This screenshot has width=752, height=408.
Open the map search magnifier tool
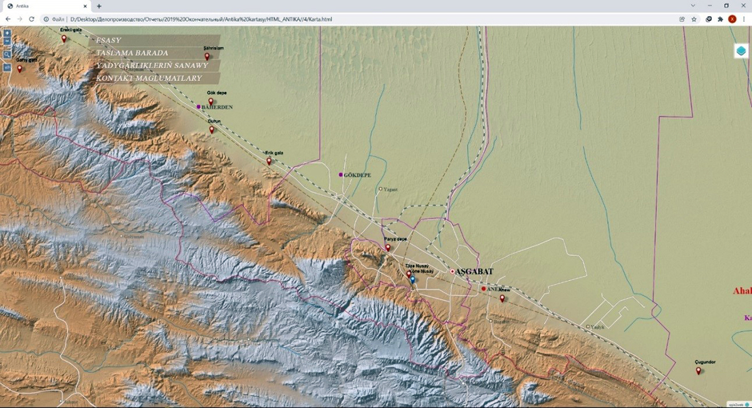coord(7,54)
